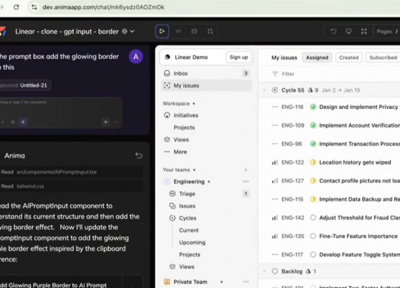Click the refresh icon in top toolbar

[x=333, y=31]
